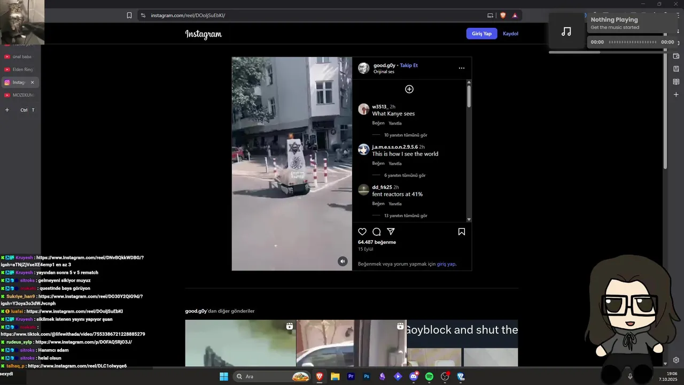The width and height of the screenshot is (684, 385).
Task: Switch to the Elden Ring tab
Action: click(x=19, y=70)
